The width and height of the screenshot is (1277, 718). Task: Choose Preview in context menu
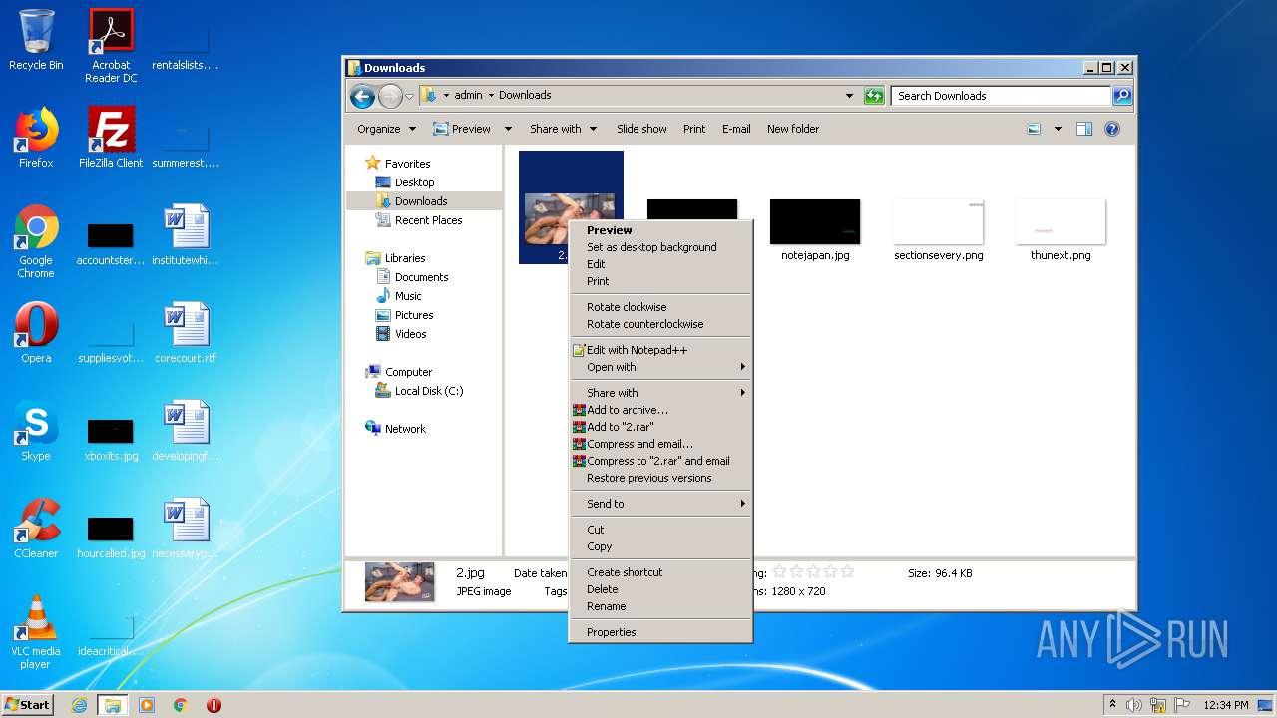click(x=660, y=230)
